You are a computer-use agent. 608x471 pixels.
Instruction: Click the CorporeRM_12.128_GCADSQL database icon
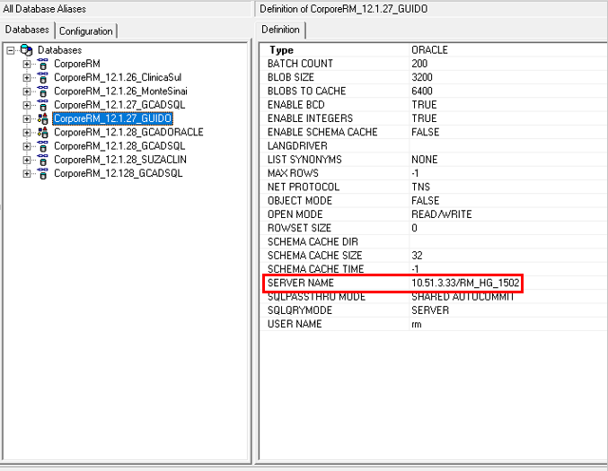[42, 173]
